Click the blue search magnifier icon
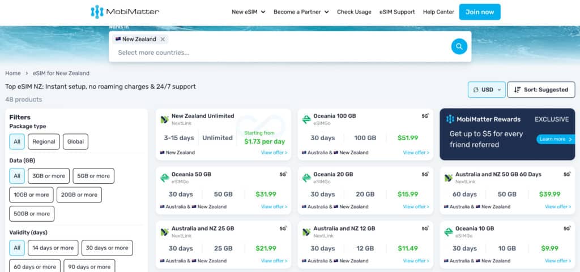 (459, 46)
